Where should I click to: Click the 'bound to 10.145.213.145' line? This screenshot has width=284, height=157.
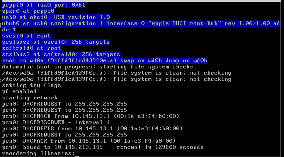pyautogui.click(x=103, y=147)
